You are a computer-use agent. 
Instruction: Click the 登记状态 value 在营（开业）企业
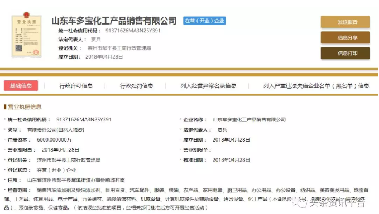point(56,170)
